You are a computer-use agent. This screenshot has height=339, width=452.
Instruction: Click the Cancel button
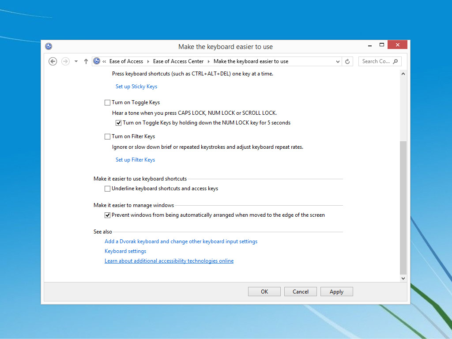tap(300, 292)
